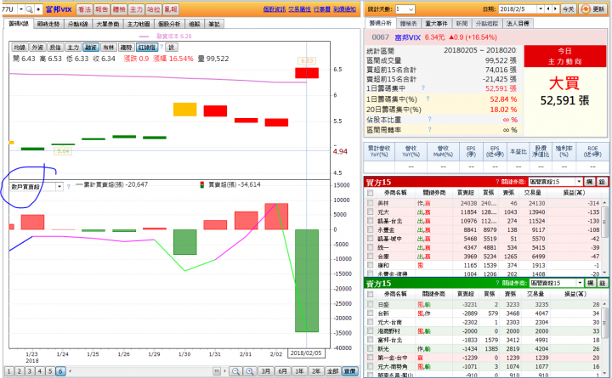Screen dimensions: 612x378
Task: Click help icon beside 區間周轉率
Action: [430, 129]
